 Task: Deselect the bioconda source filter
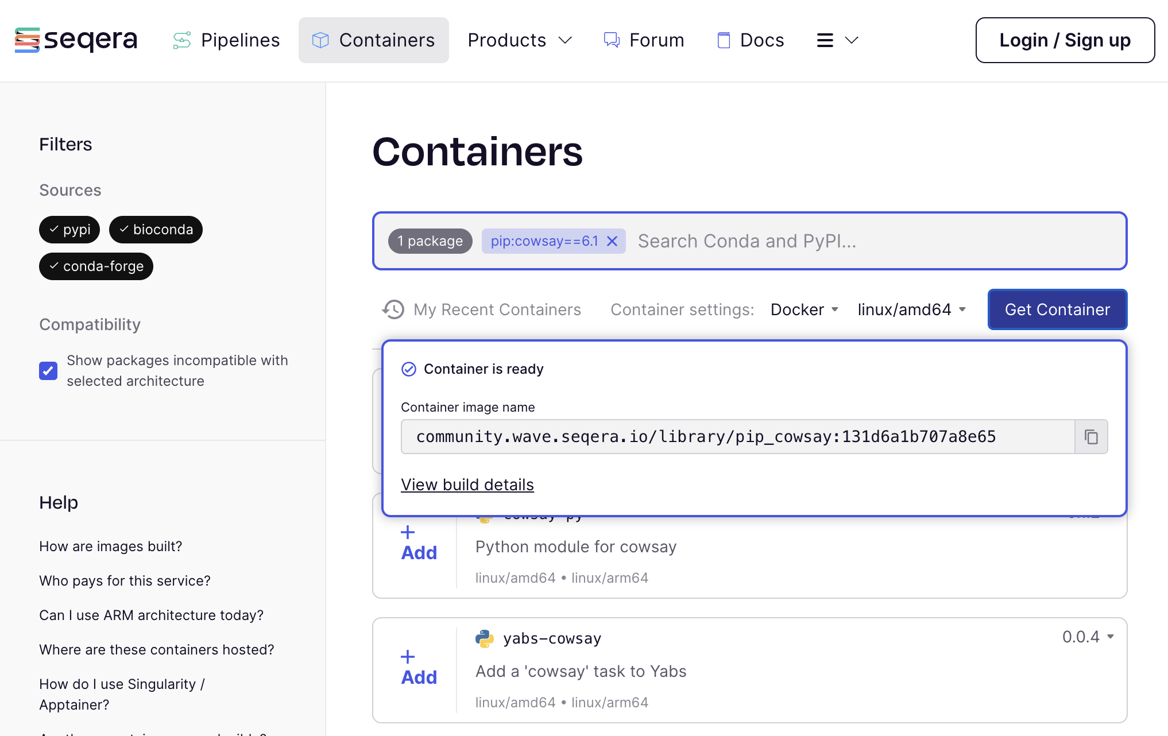(155, 229)
